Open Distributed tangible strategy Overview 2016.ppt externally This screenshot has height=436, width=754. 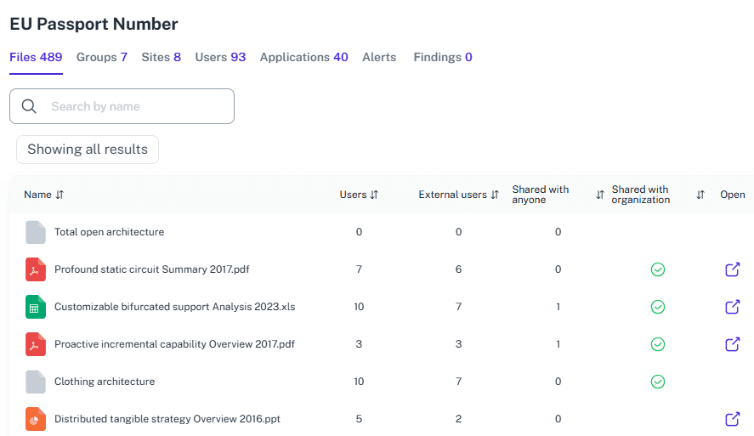point(732,419)
